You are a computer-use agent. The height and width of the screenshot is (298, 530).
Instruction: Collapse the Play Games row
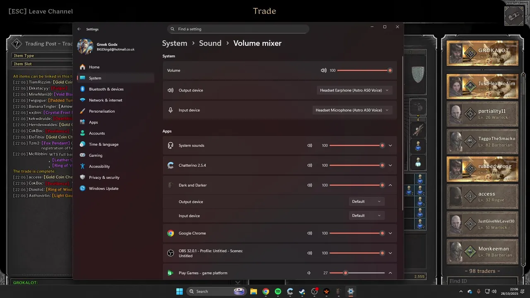coord(390,273)
